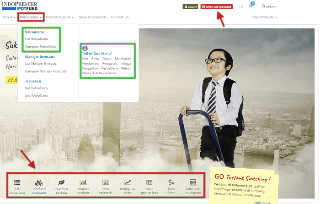The width and height of the screenshot is (320, 204).
Task: Choose Compare Manajer Investasi link
Action: click(x=45, y=71)
